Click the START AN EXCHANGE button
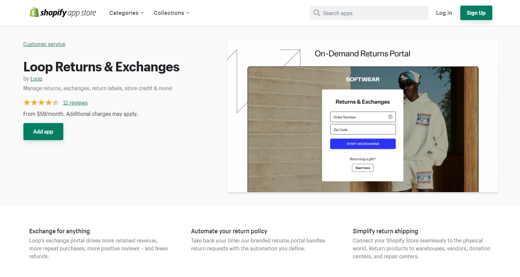 pos(363,144)
